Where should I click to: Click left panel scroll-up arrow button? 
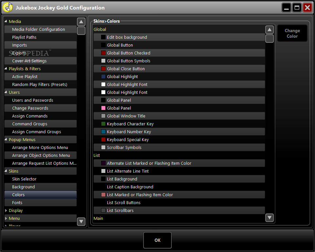coord(81,22)
